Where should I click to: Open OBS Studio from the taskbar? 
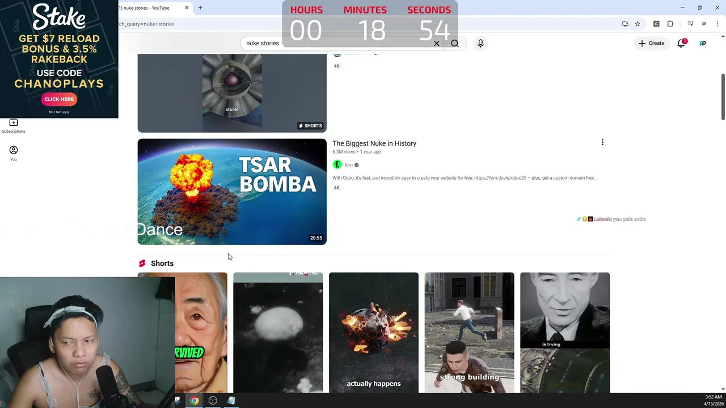213,401
